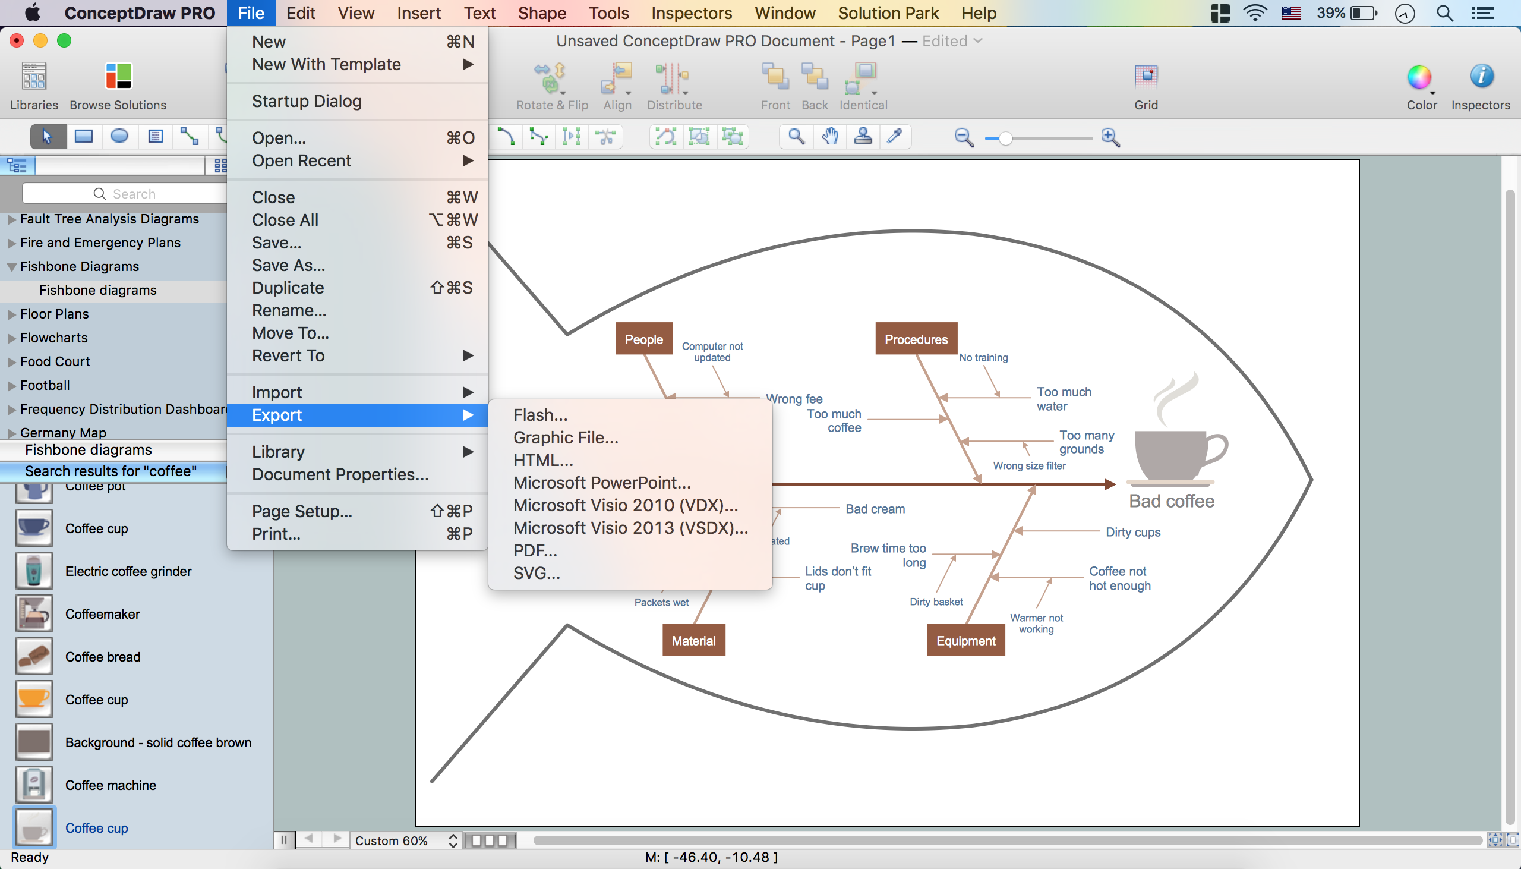The width and height of the screenshot is (1521, 869).
Task: Export diagram as SVG file
Action: [536, 572]
